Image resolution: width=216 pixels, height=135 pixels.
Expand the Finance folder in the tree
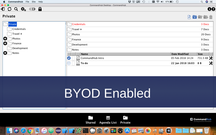coord(5,43)
